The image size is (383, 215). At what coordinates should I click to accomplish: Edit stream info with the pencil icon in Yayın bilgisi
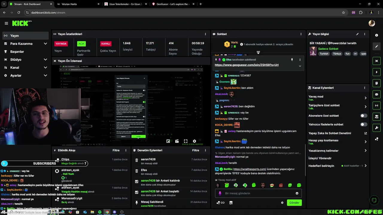[357, 34]
